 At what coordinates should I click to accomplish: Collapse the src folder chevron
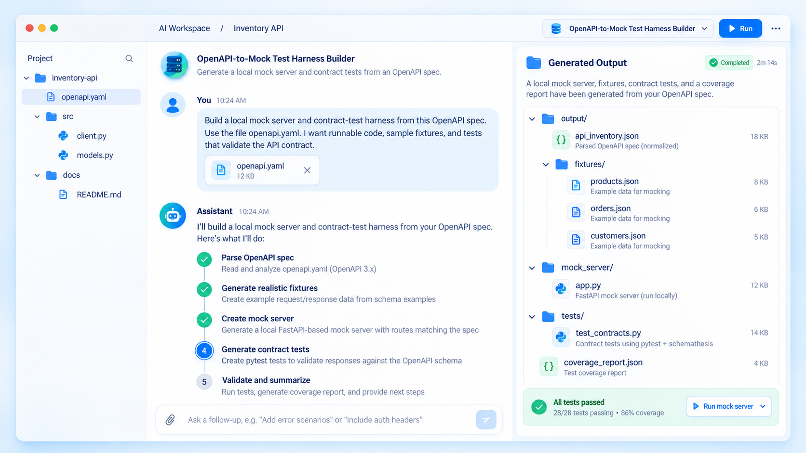37,116
